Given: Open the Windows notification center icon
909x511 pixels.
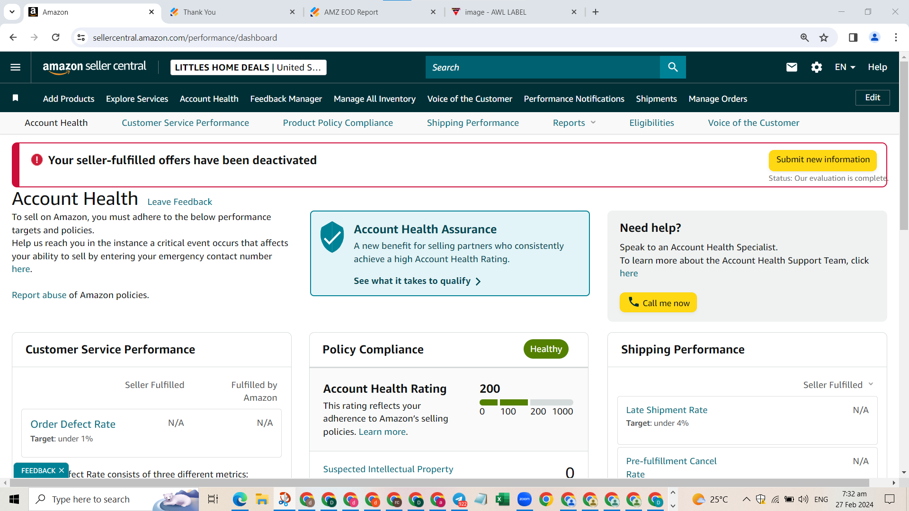Looking at the screenshot, I should pos(890,499).
